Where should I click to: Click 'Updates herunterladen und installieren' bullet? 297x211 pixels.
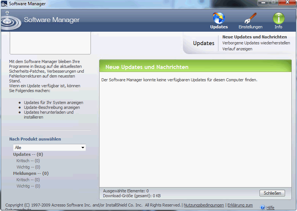tap(49, 114)
